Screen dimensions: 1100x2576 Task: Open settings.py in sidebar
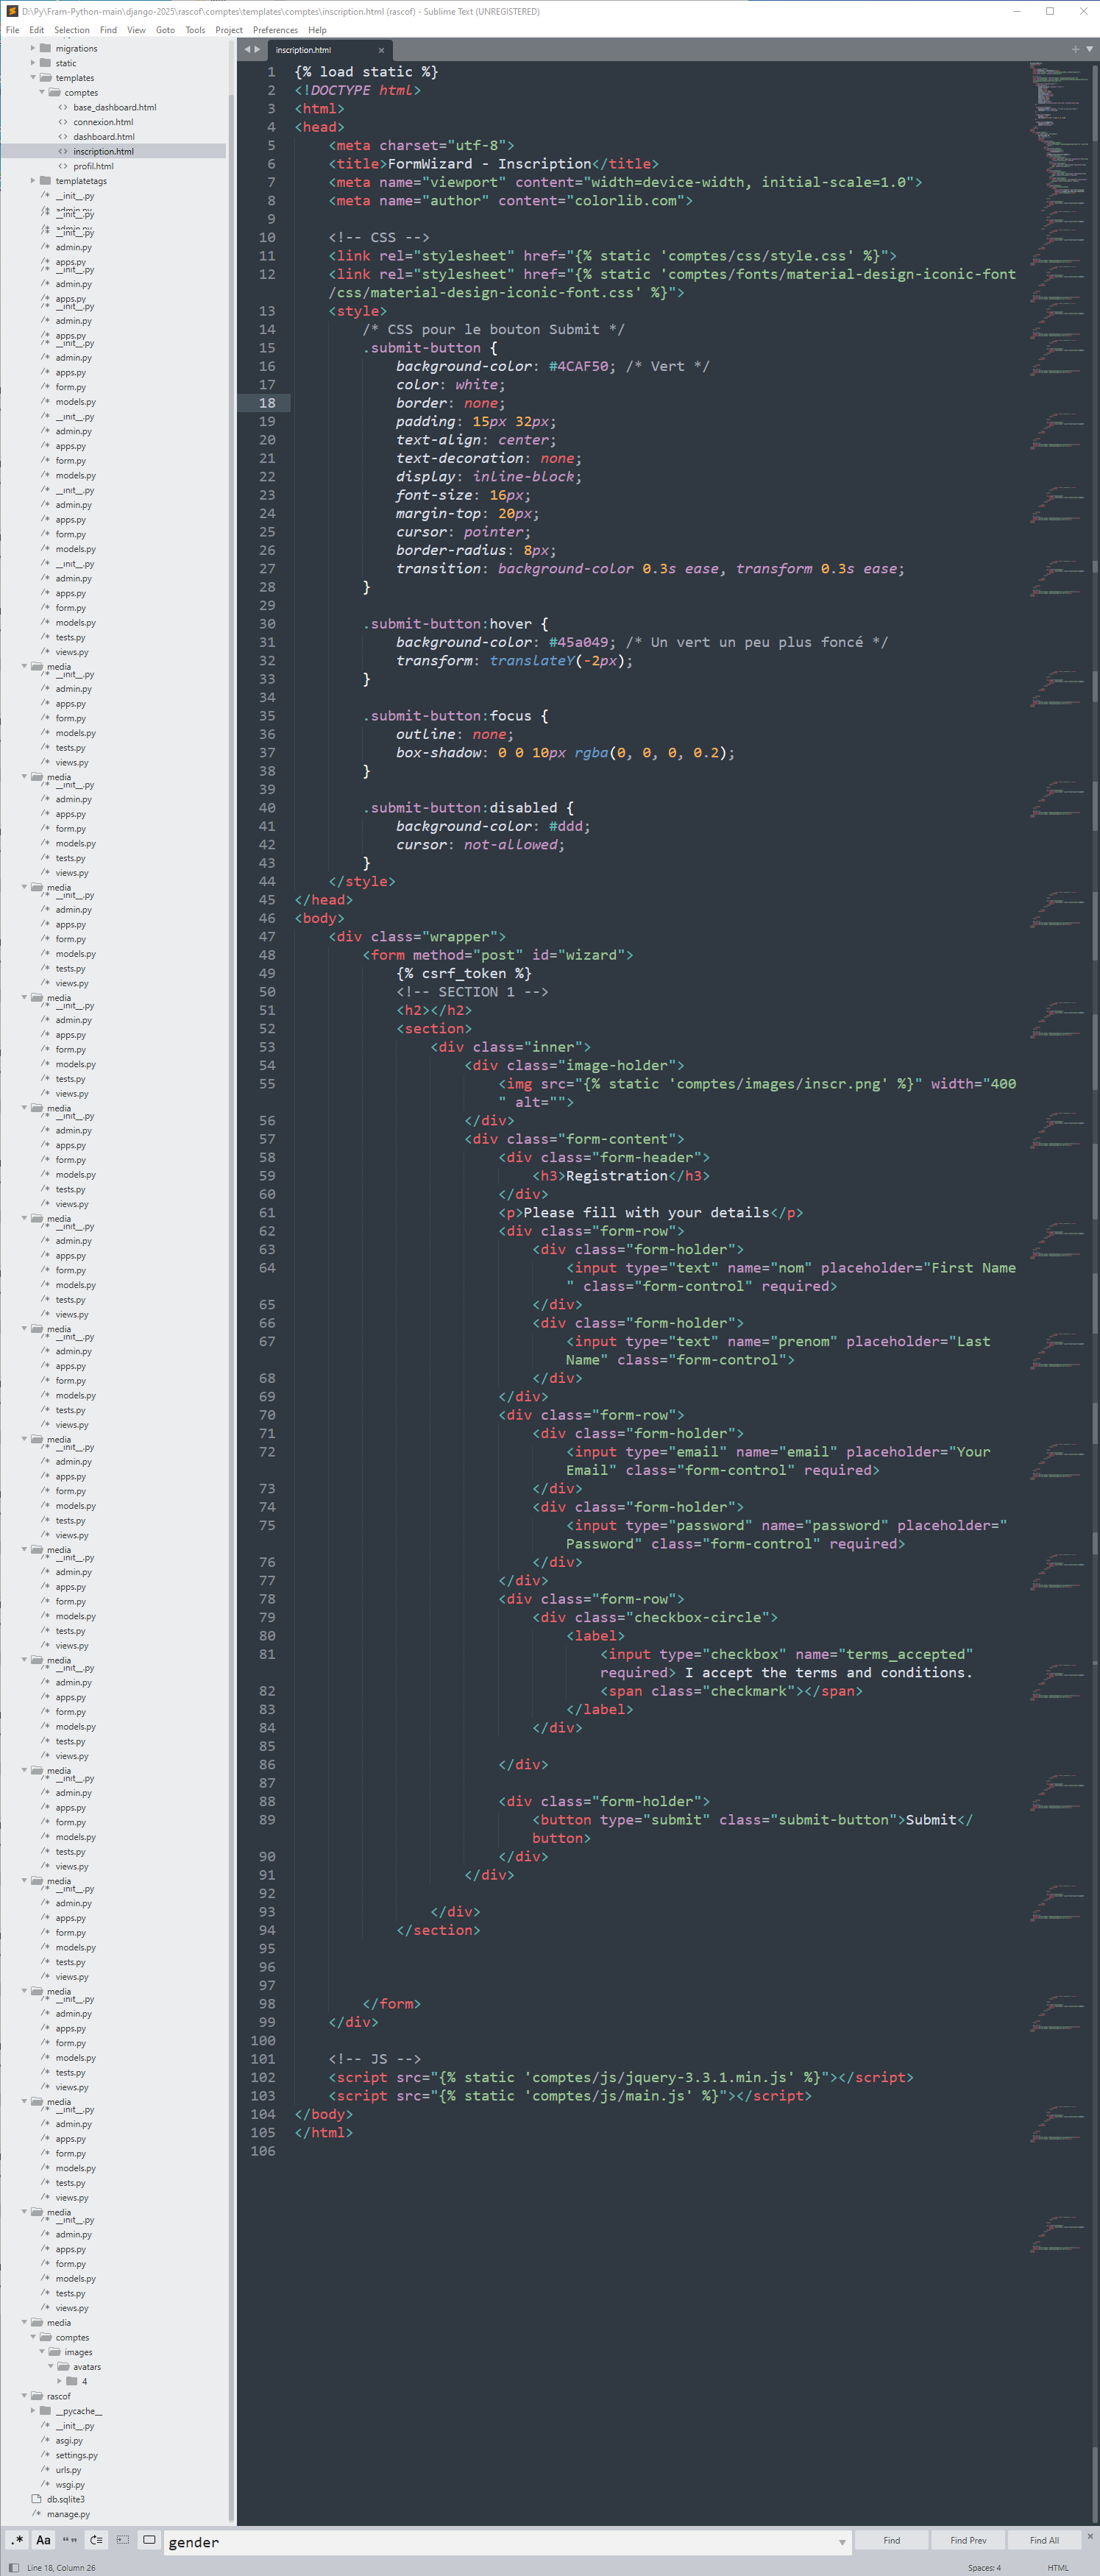tap(77, 2455)
